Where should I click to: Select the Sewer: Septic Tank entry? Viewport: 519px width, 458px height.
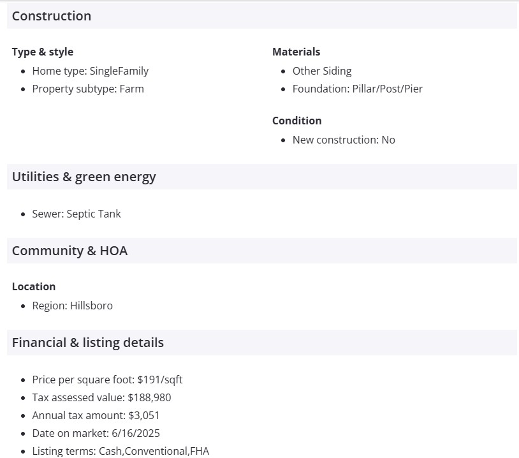coord(77,214)
